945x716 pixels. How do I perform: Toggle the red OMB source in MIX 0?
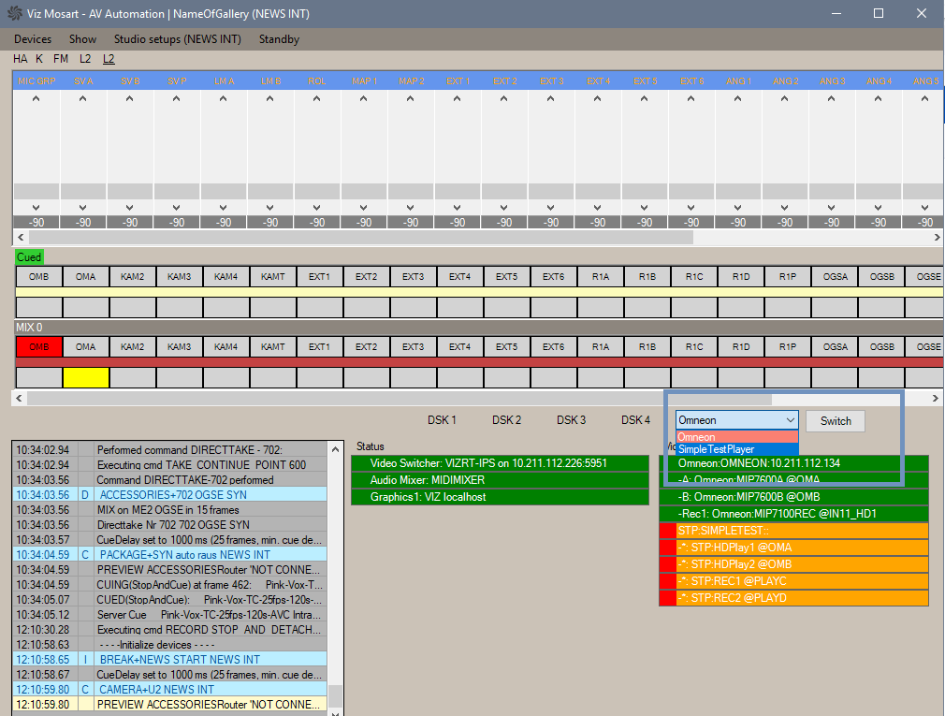coord(38,346)
